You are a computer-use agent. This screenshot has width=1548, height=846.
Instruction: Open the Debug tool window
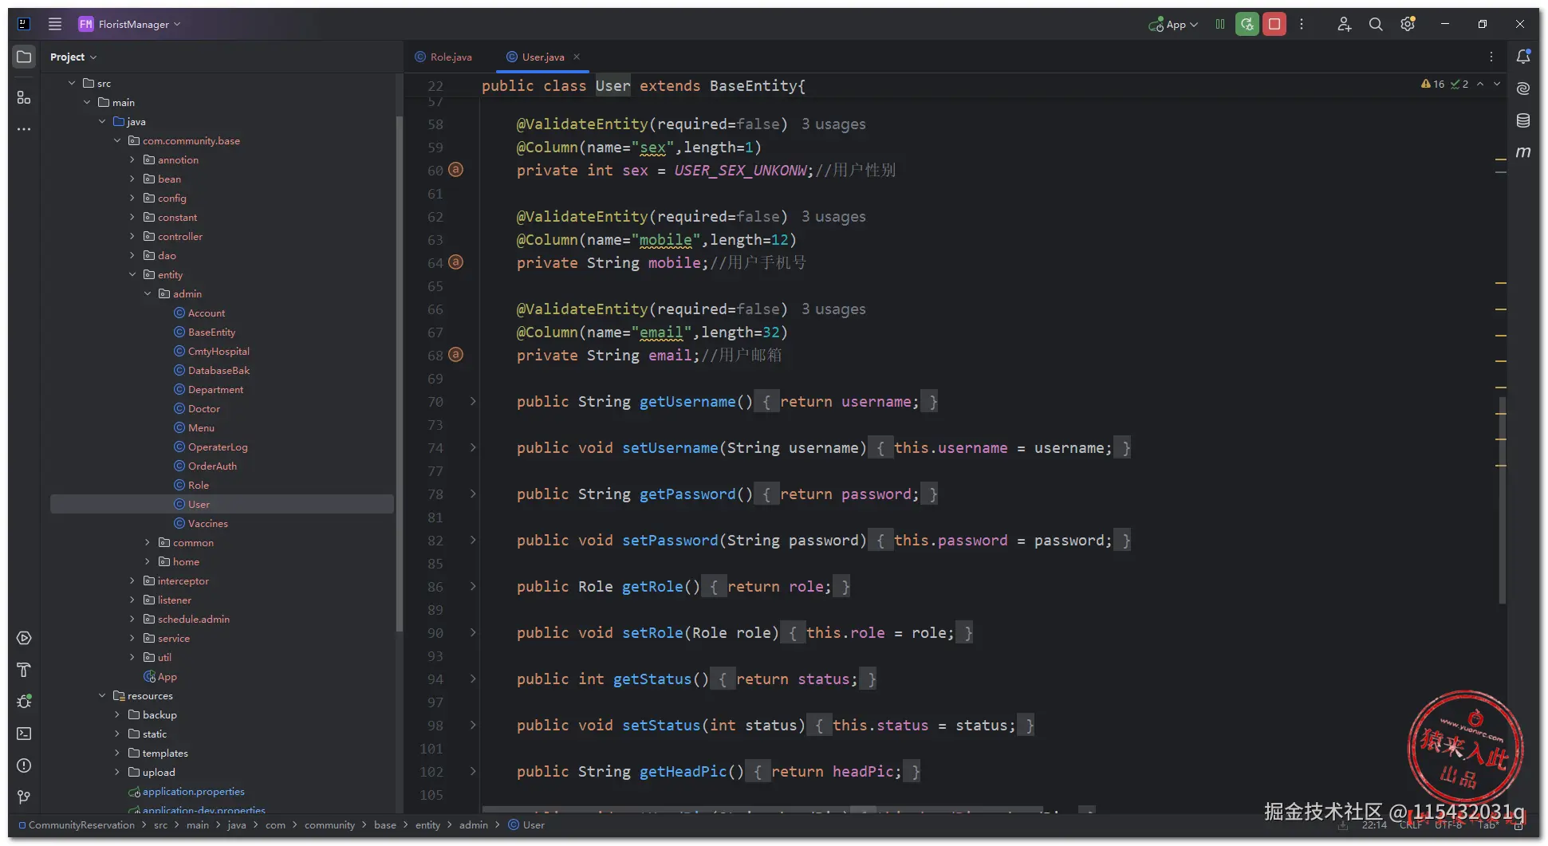[24, 702]
